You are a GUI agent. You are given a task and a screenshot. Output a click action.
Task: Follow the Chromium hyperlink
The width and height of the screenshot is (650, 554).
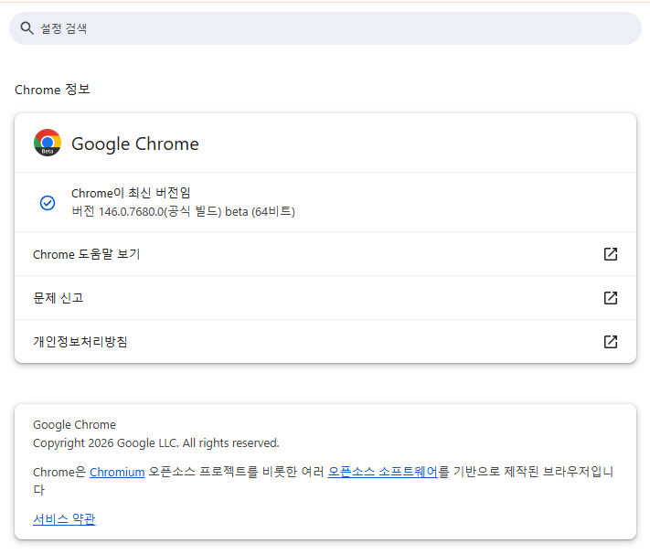coord(117,472)
